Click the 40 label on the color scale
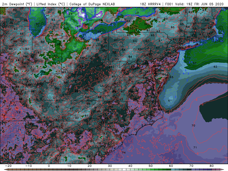This screenshot has width=228, height=171. point(130,166)
